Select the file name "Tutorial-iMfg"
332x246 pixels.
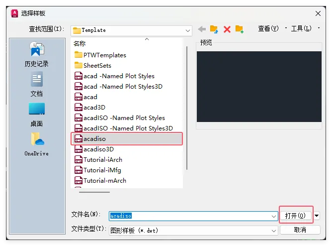tap(102, 170)
